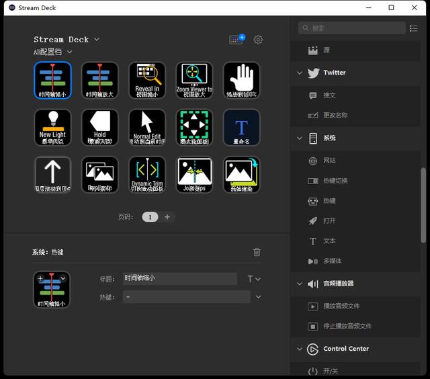This screenshot has height=379, width=430.
Task: Click the action search field
Action: 352,28
